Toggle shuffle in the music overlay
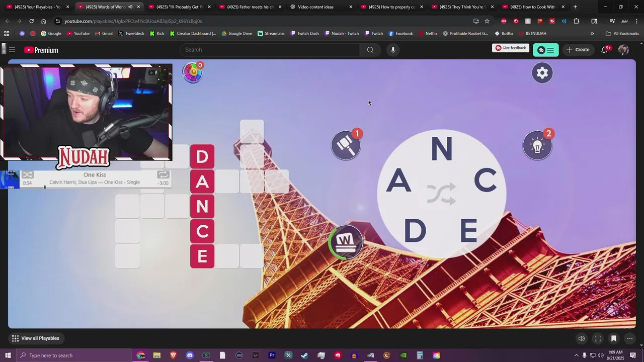 pos(28,174)
